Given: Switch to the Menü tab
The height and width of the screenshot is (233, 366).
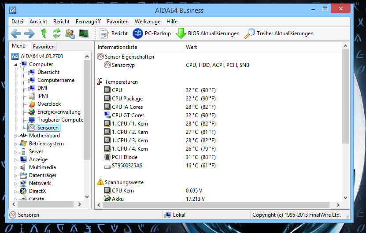Looking at the screenshot, I should pyautogui.click(x=18, y=46).
